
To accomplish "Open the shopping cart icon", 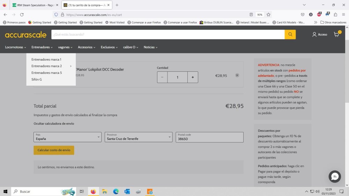I will tap(336, 34).
